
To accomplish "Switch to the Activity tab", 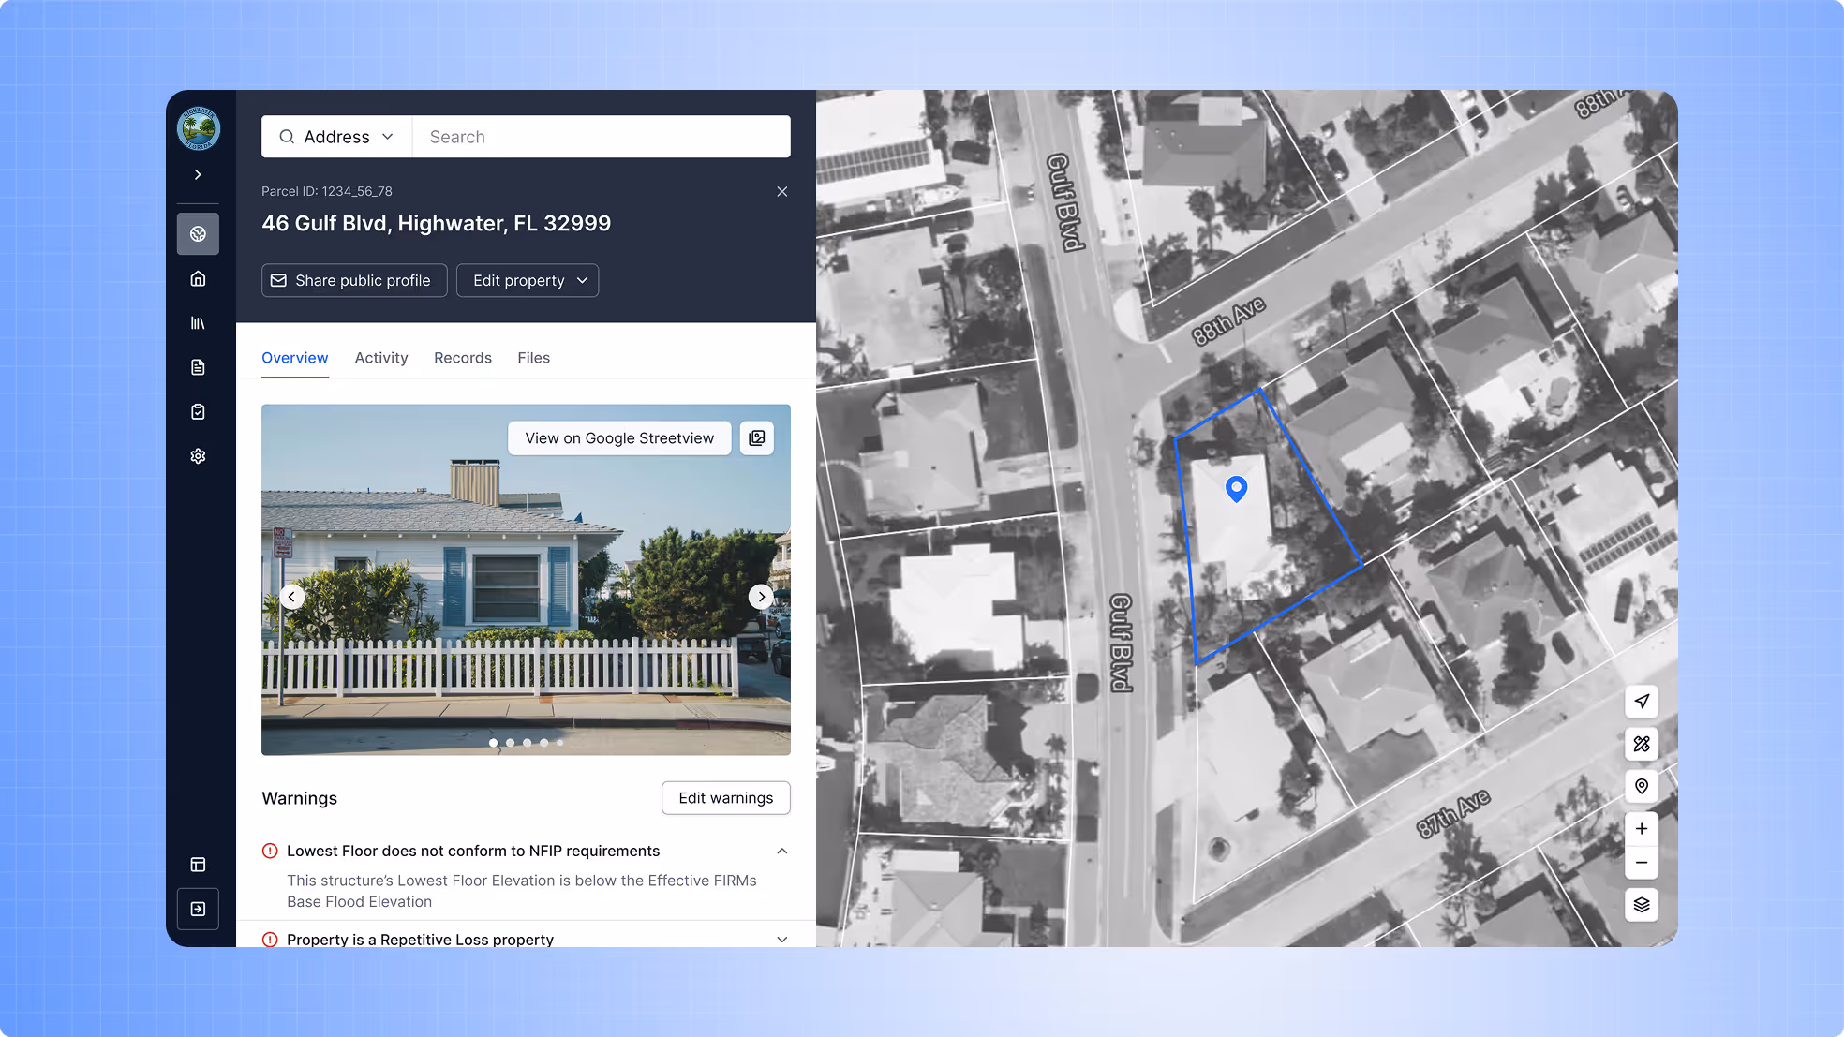I will (x=381, y=358).
